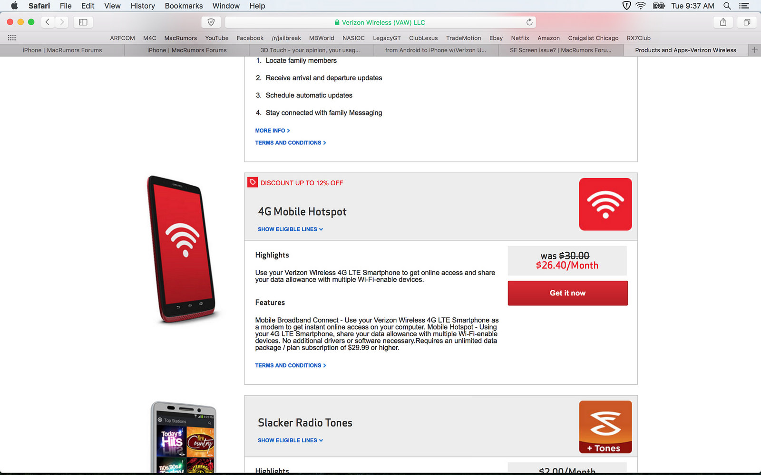
Task: Open the Amazon bookmark
Action: click(x=549, y=38)
